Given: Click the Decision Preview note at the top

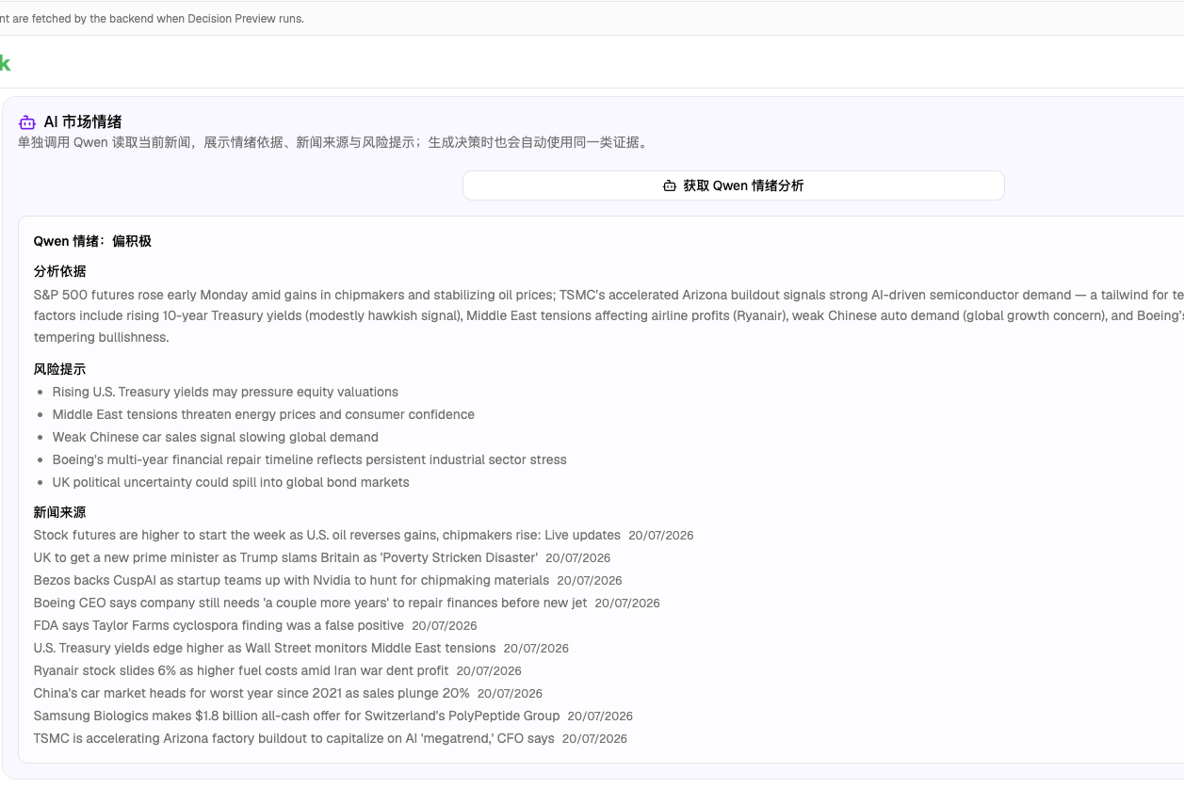Looking at the screenshot, I should (153, 19).
